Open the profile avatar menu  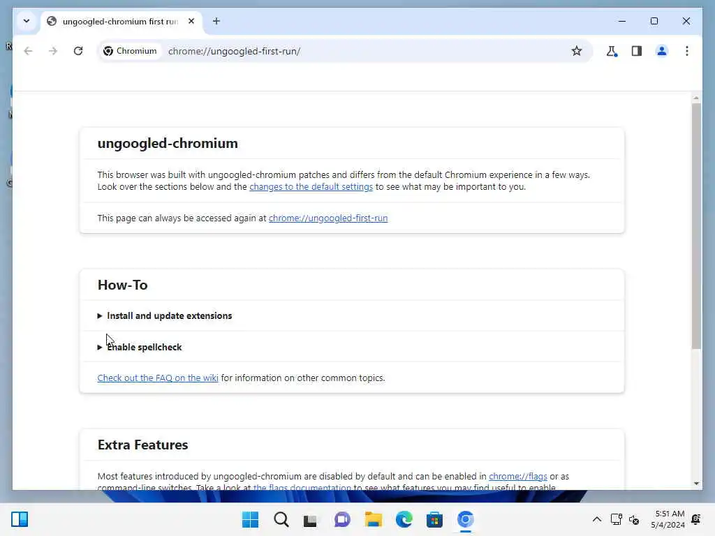tap(662, 51)
